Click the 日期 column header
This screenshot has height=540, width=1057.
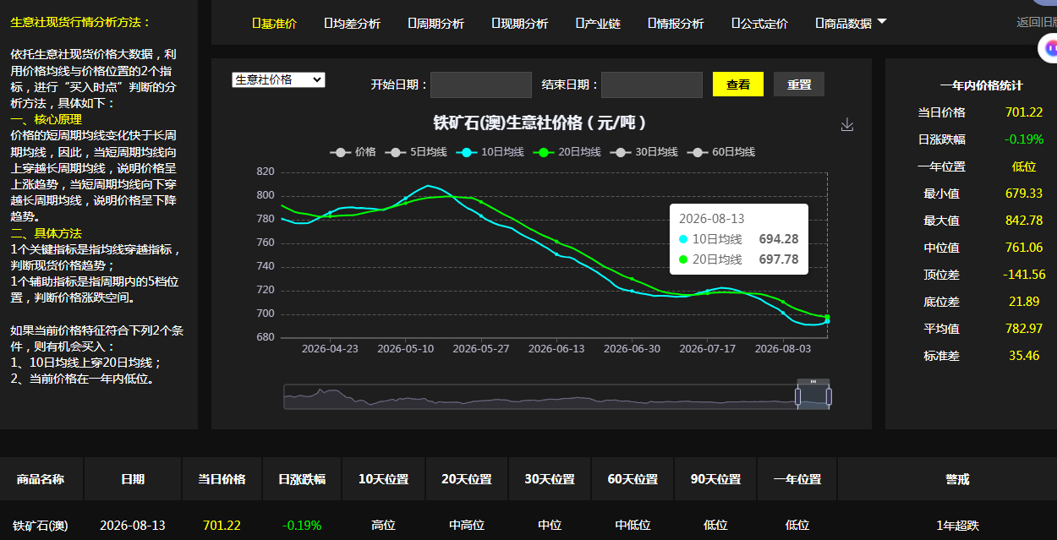point(133,479)
